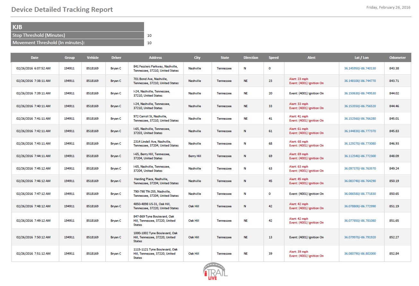419x286 pixels.
Task: Open the coordinates link 36.077850/-86.781080
Action: pos(361,220)
